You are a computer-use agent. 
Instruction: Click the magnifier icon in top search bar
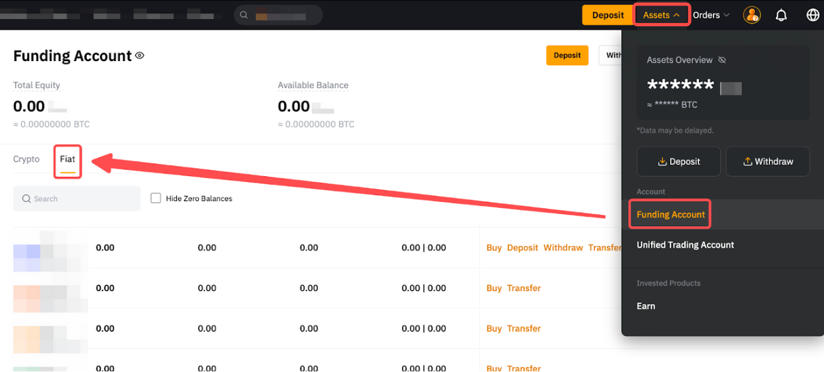click(x=245, y=15)
